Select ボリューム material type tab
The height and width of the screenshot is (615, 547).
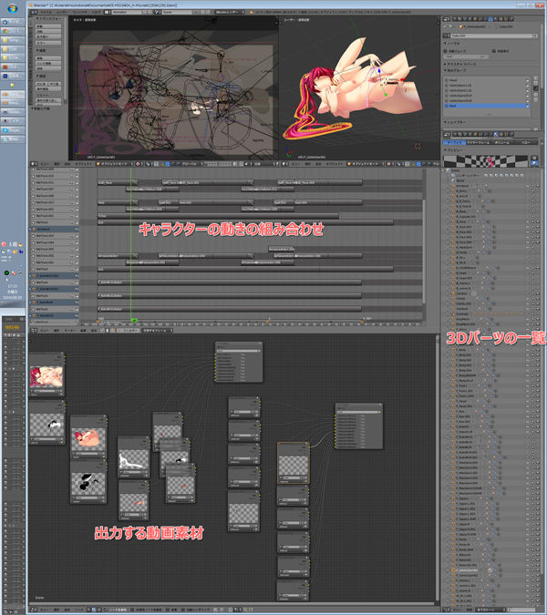point(502,142)
